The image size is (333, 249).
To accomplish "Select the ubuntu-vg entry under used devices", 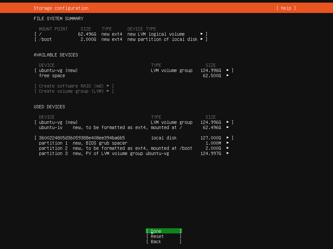I will point(58,122).
